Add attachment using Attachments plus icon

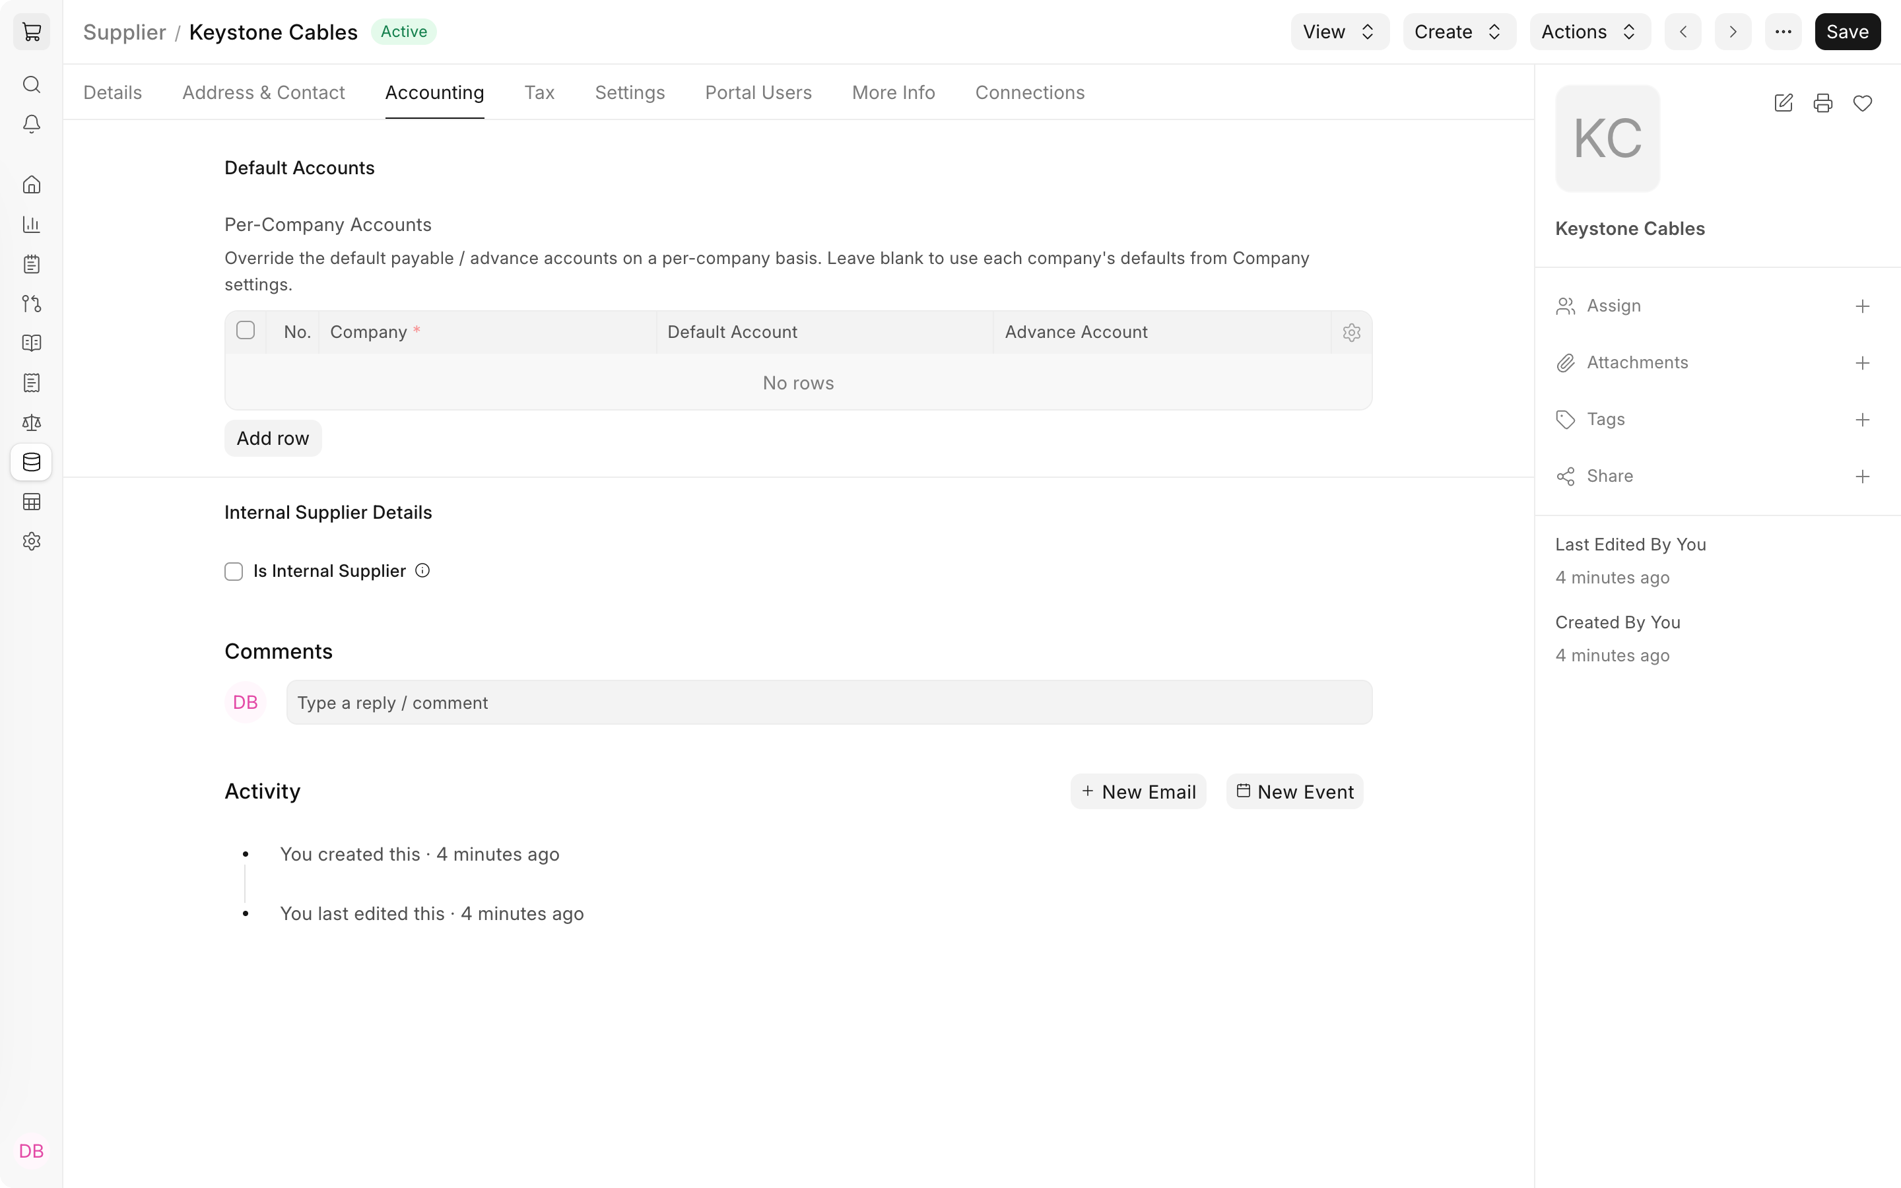pos(1863,363)
